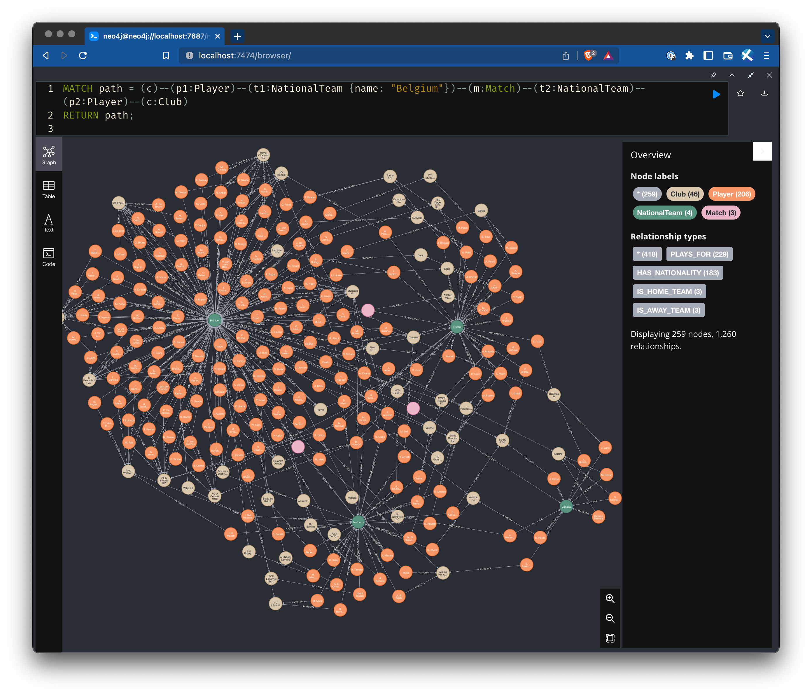
Task: Open the extensions puzzle icon
Action: (x=689, y=56)
